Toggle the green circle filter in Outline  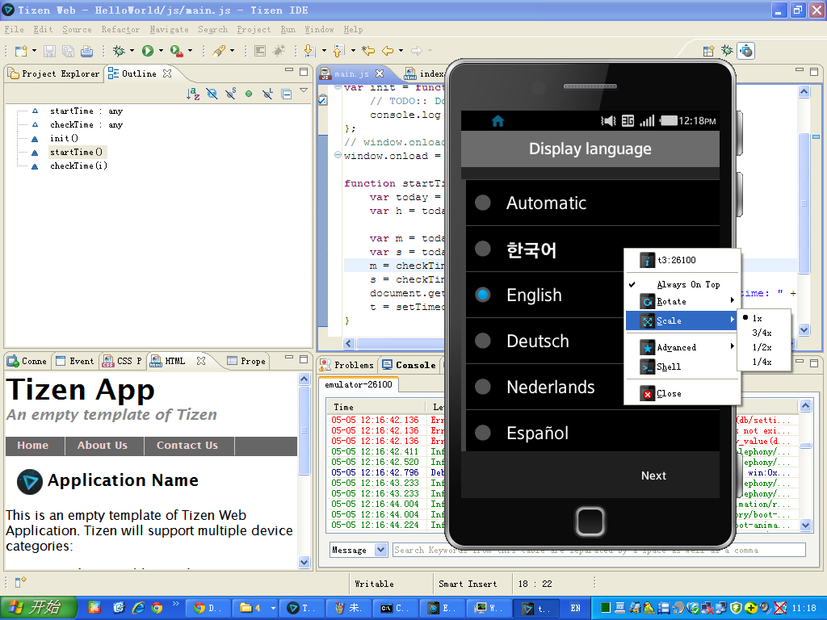(x=249, y=94)
